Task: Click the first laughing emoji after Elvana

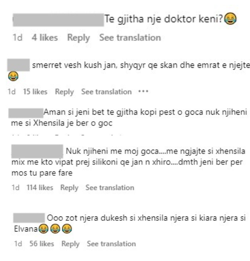Action: [43, 229]
